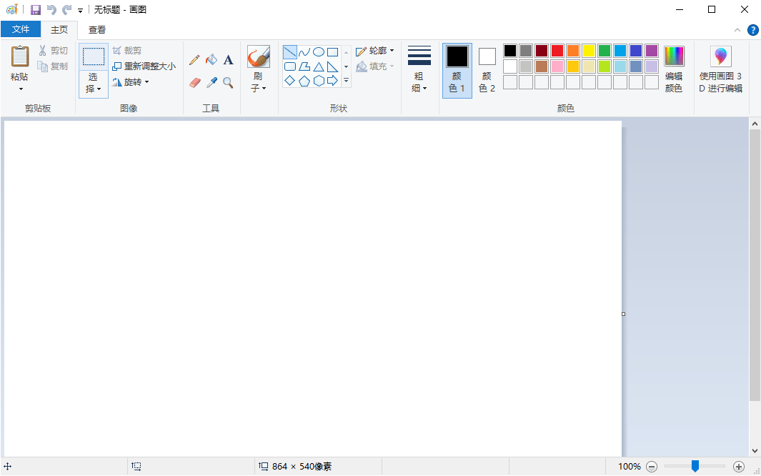This screenshot has height=476, width=761.
Task: Choose the Text tool
Action: (229, 60)
